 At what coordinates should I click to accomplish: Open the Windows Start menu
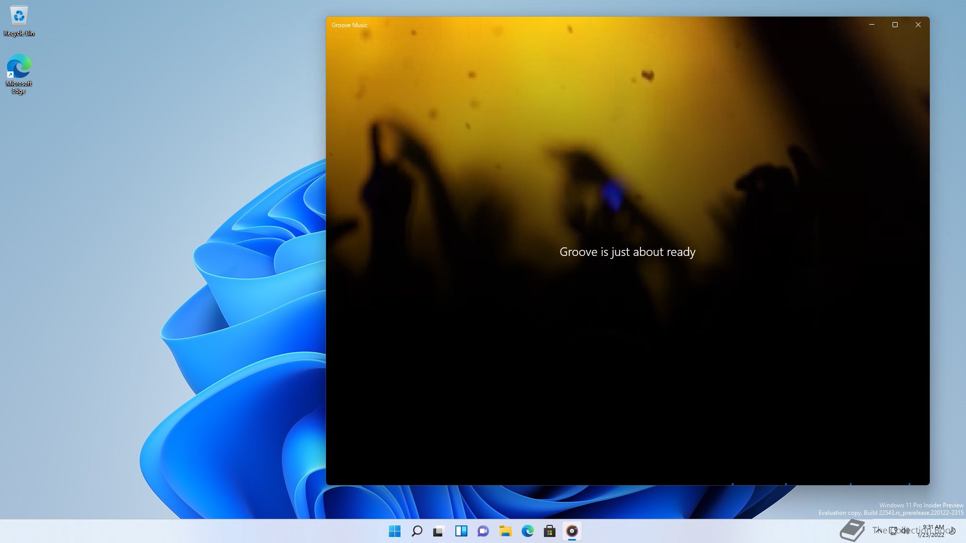click(x=395, y=531)
